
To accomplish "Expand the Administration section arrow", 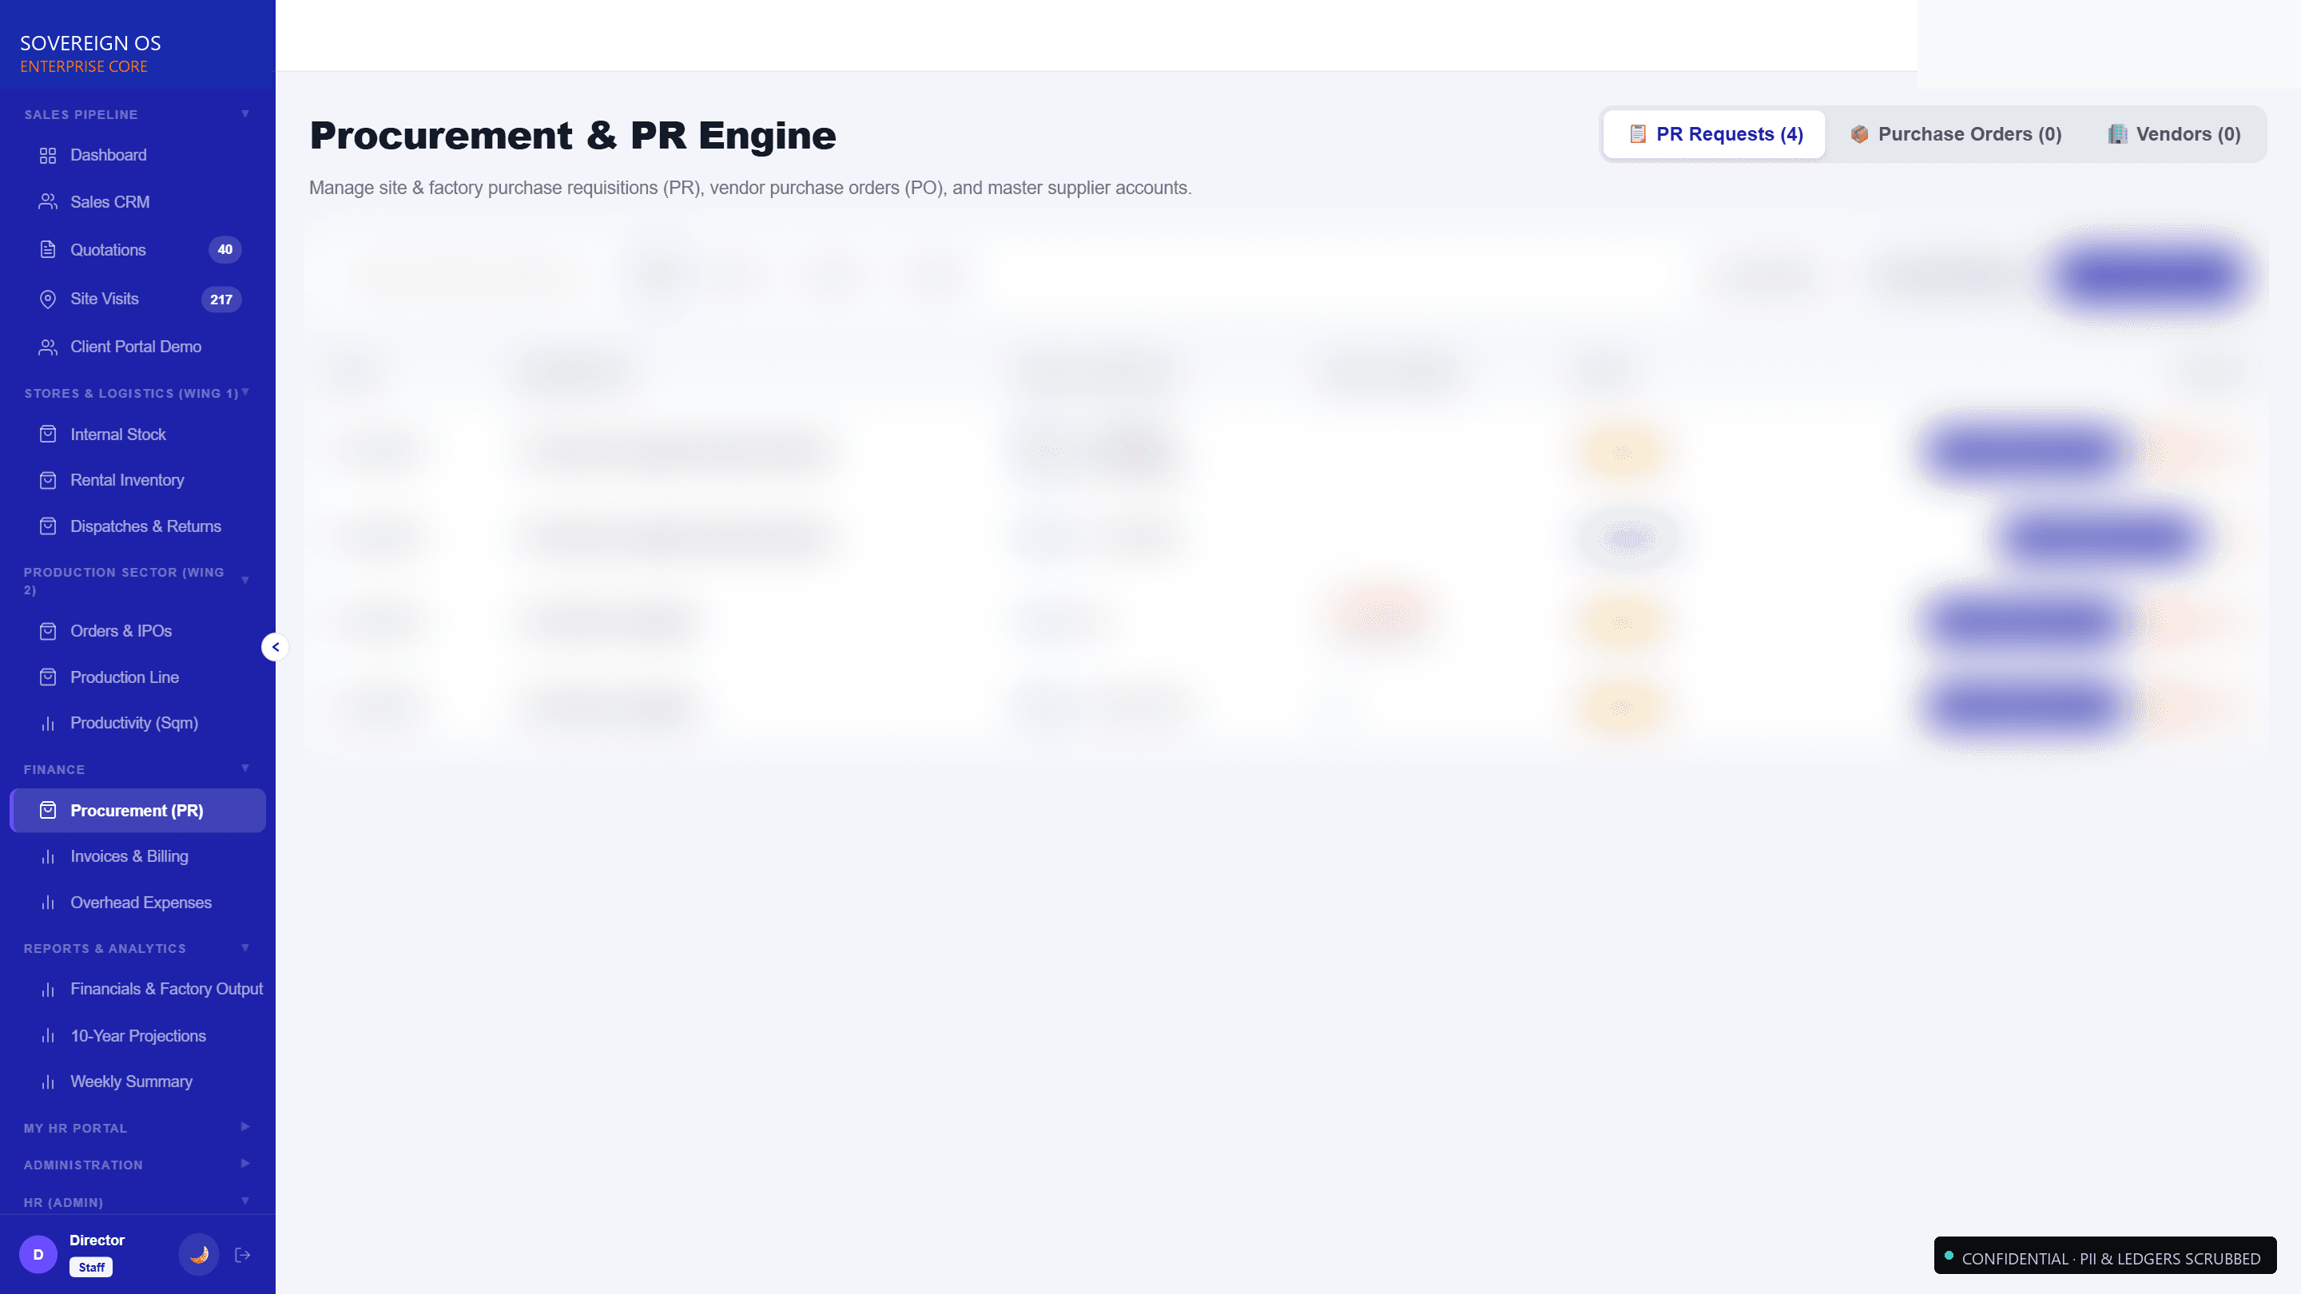I will [x=244, y=1164].
